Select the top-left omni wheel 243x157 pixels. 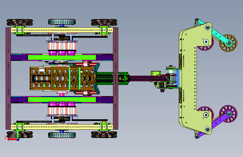20,22
